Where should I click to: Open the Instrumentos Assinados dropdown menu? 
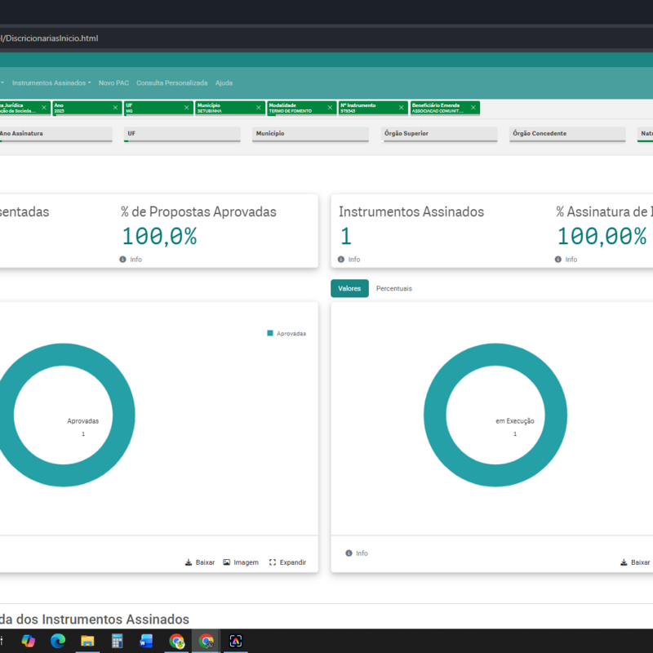click(51, 83)
